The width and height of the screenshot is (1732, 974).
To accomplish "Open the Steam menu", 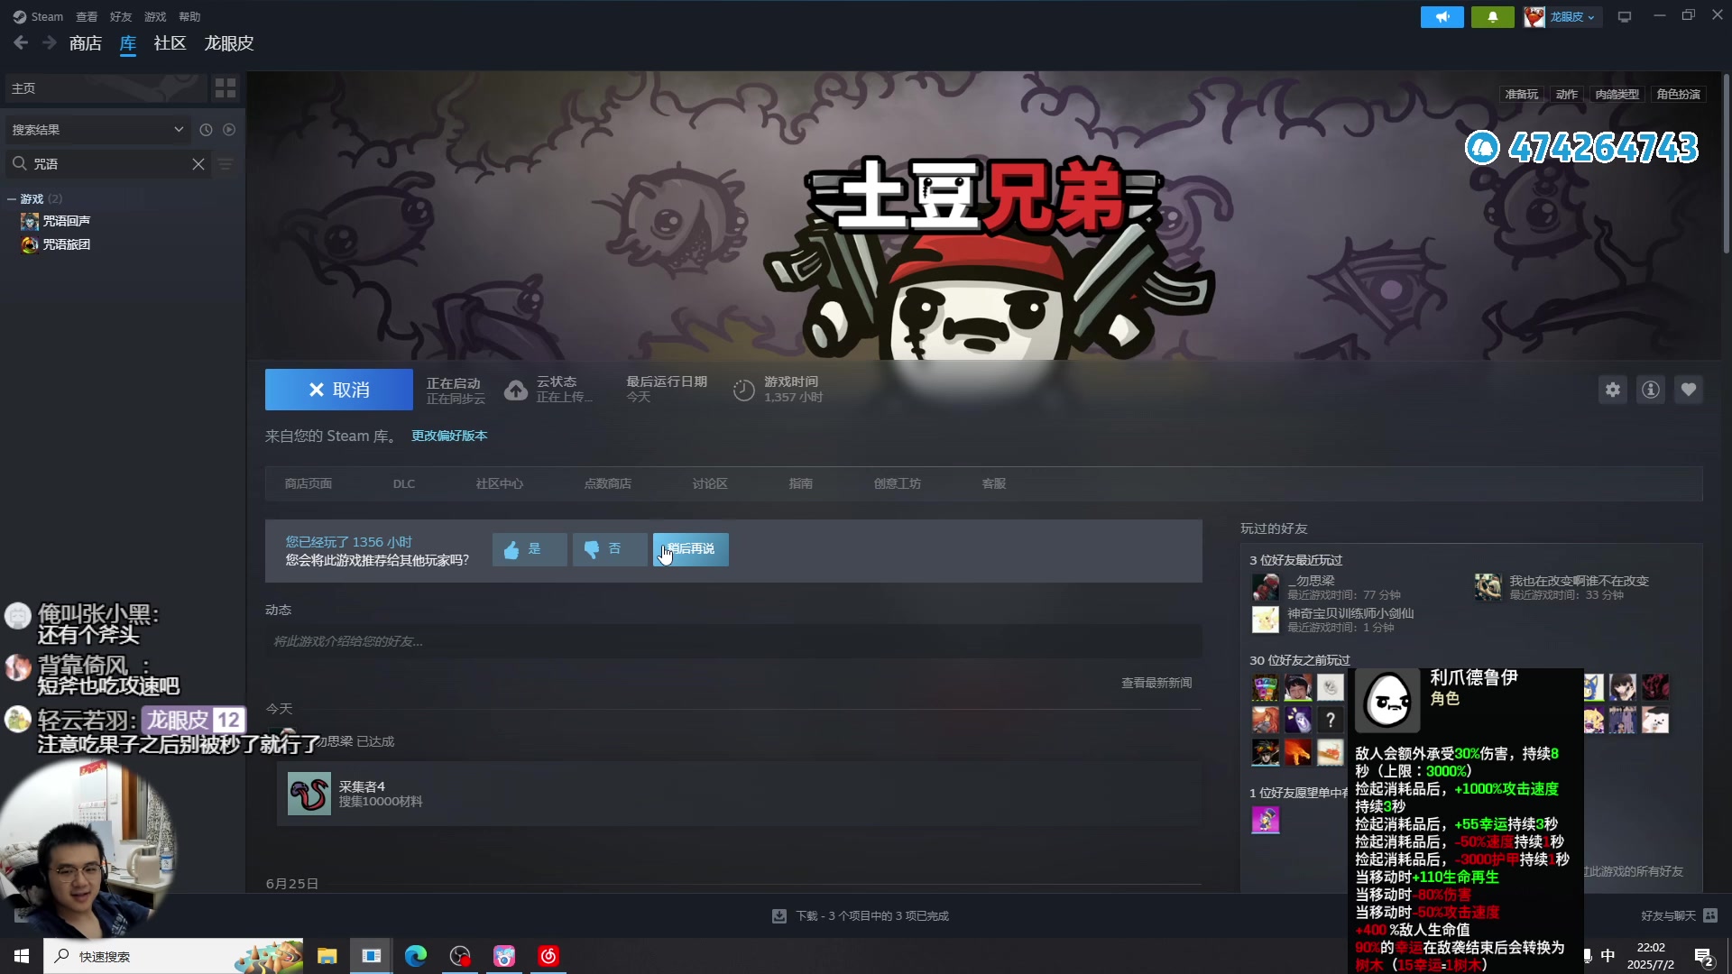I will (x=38, y=17).
